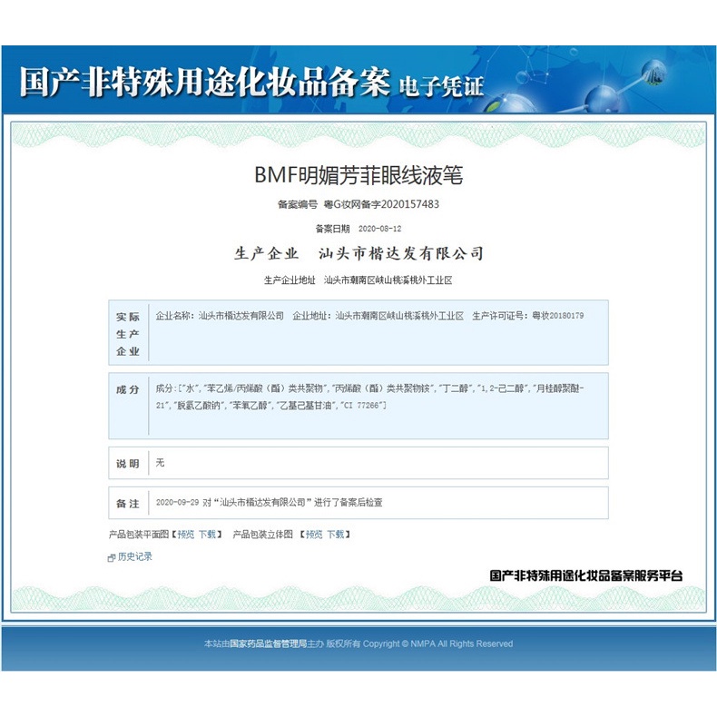Click the 企业地址 entry in the actual producer row
The width and height of the screenshot is (717, 717).
[378, 316]
